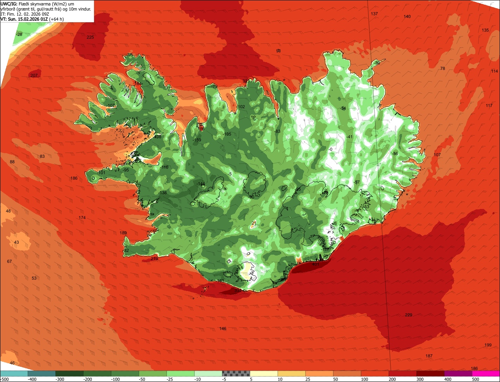Screen dimensions: 500x382
Task: Click the 187 value at the lower right
Action: tap(429, 356)
